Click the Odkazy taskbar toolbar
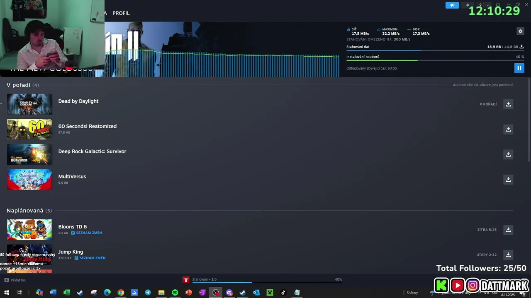 (412, 293)
